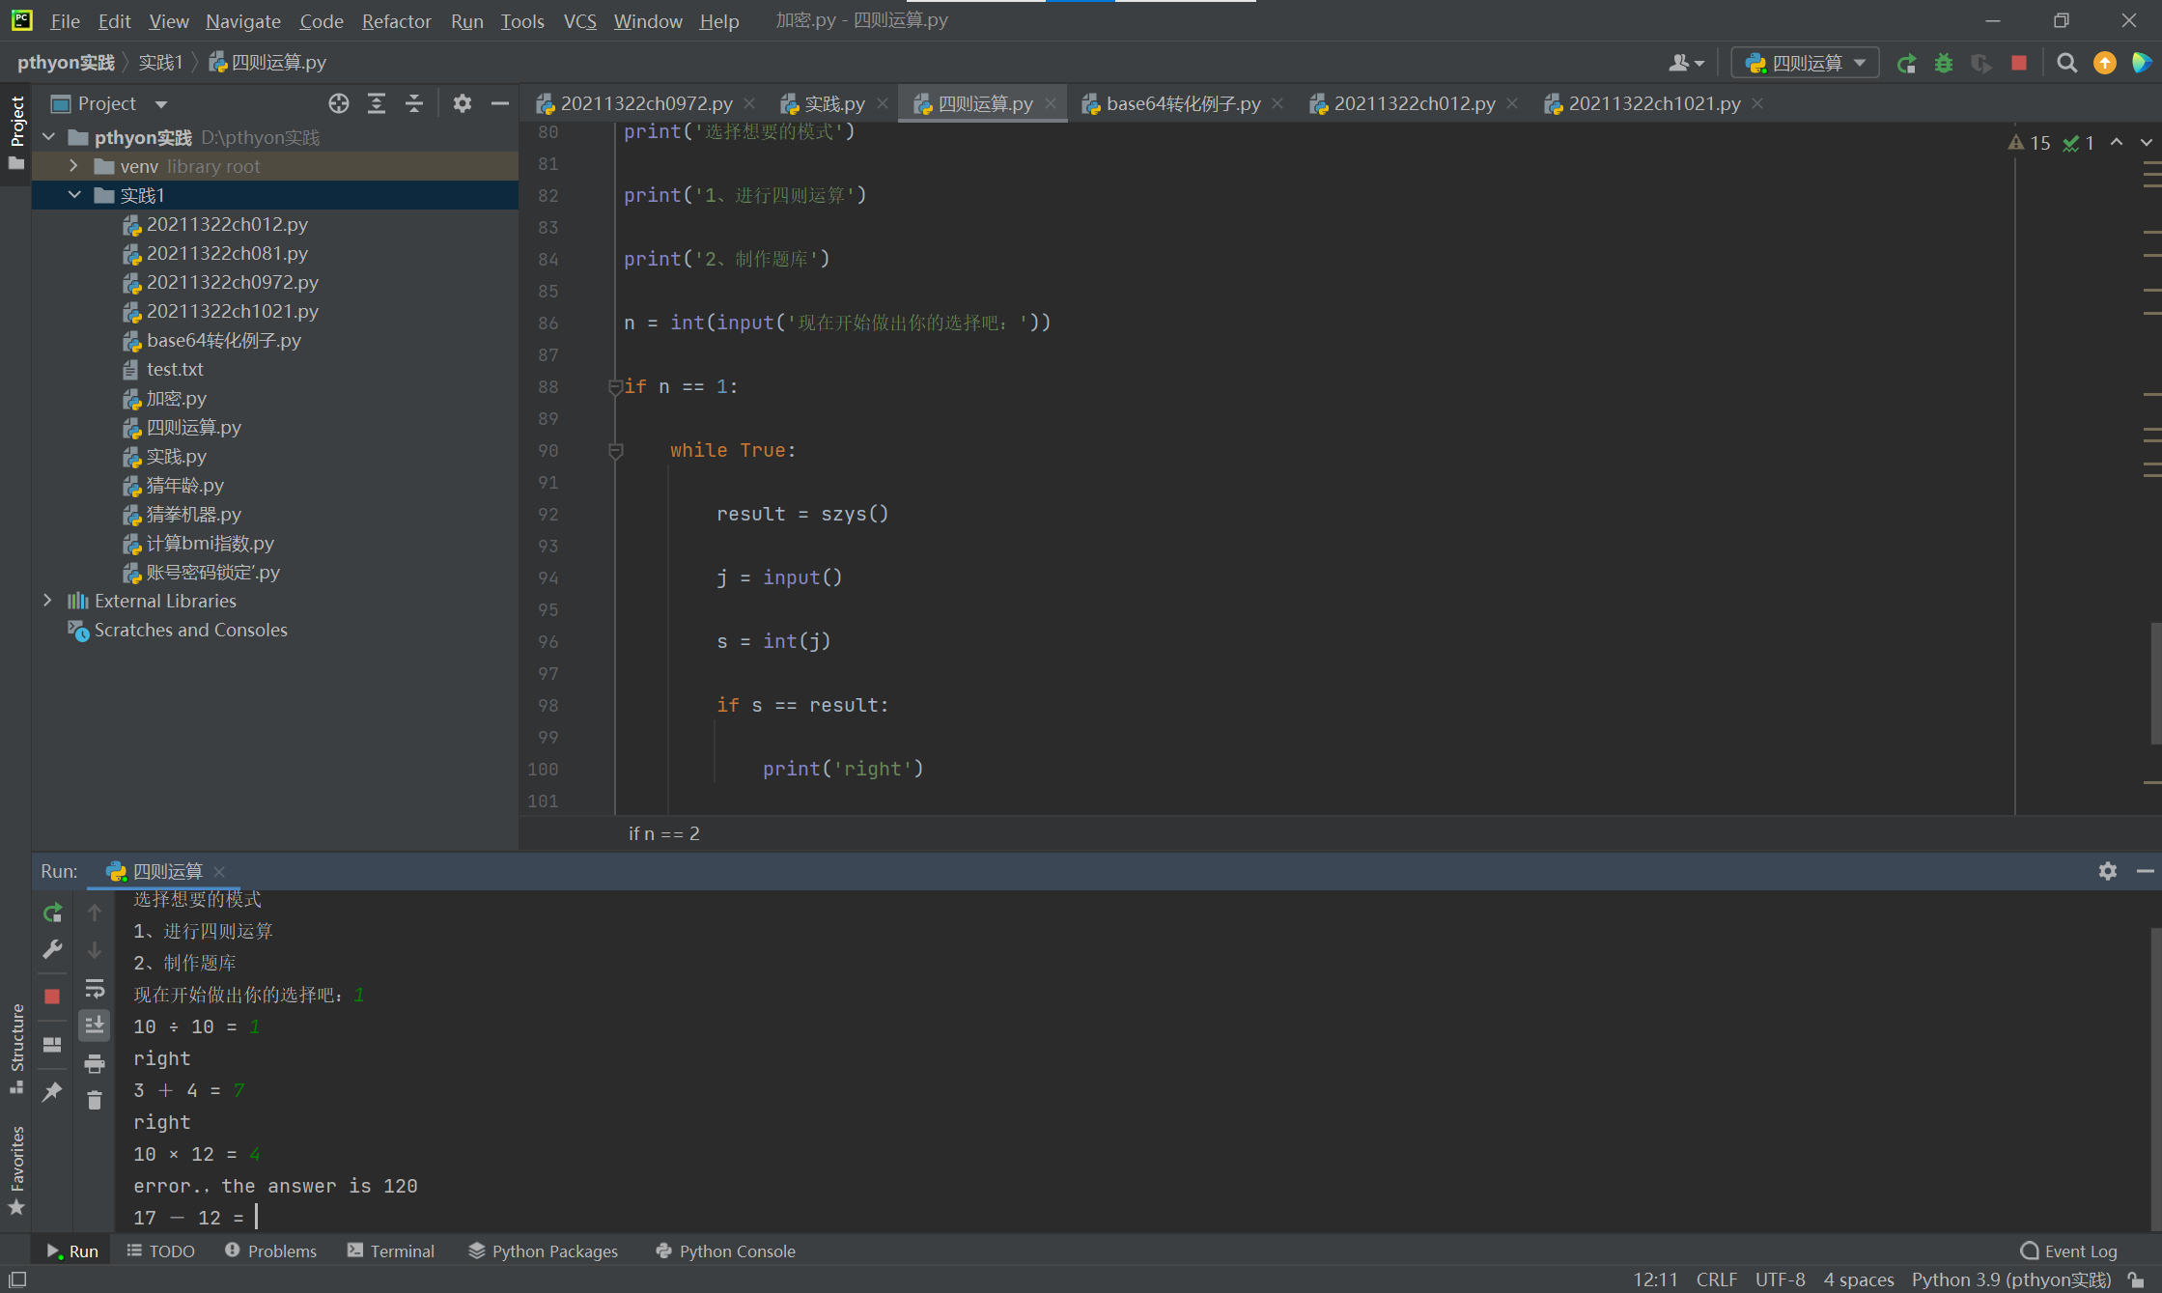Click Collapse All icon in Project panel
This screenshot has width=2162, height=1293.
pos(414,103)
